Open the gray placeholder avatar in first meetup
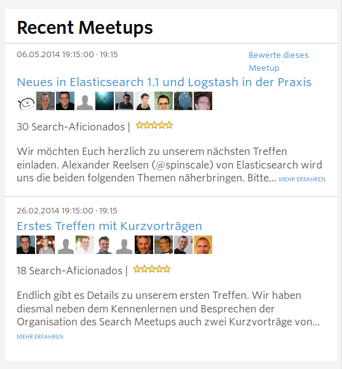Viewport: 342px width, 369px height. point(85,101)
